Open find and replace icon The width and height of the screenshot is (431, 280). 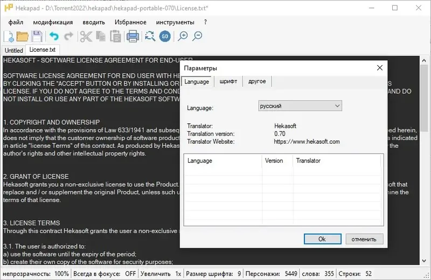tap(150, 36)
